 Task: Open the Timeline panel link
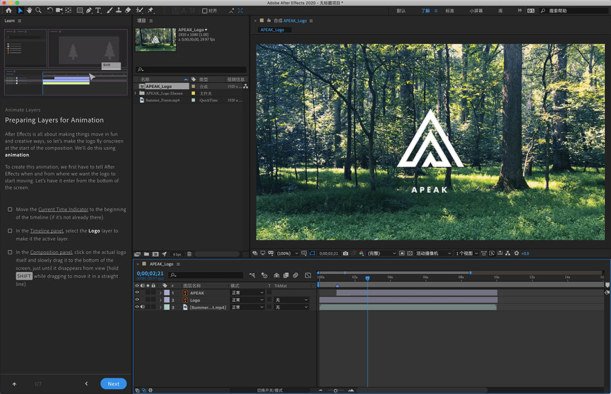pos(46,231)
